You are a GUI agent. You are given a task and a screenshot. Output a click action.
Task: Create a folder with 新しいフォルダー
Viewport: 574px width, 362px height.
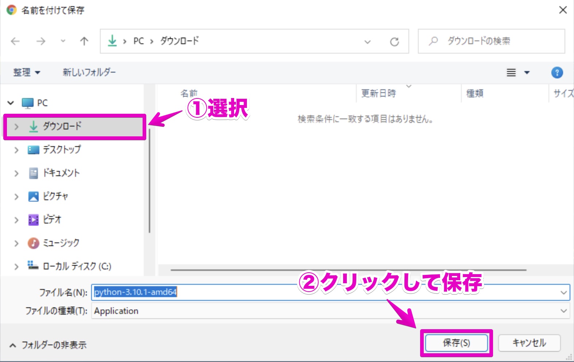[89, 72]
